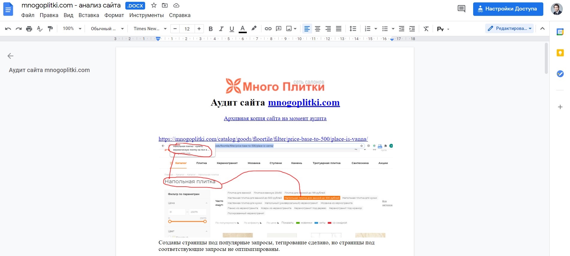Click the .DOCX format badge
The width and height of the screenshot is (570, 256).
tap(135, 6)
